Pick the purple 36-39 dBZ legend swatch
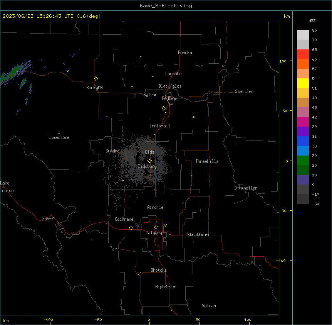The width and height of the screenshot is (332, 325). click(x=303, y=132)
